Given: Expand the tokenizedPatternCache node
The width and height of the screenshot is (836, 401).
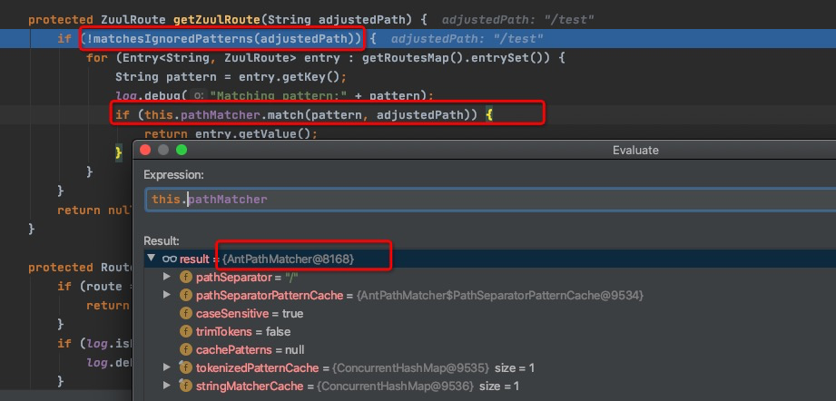Looking at the screenshot, I should click(167, 368).
